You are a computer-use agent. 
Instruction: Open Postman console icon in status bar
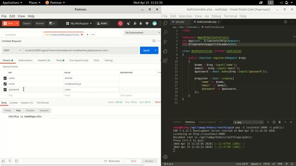pyautogui.click(x=17, y=161)
